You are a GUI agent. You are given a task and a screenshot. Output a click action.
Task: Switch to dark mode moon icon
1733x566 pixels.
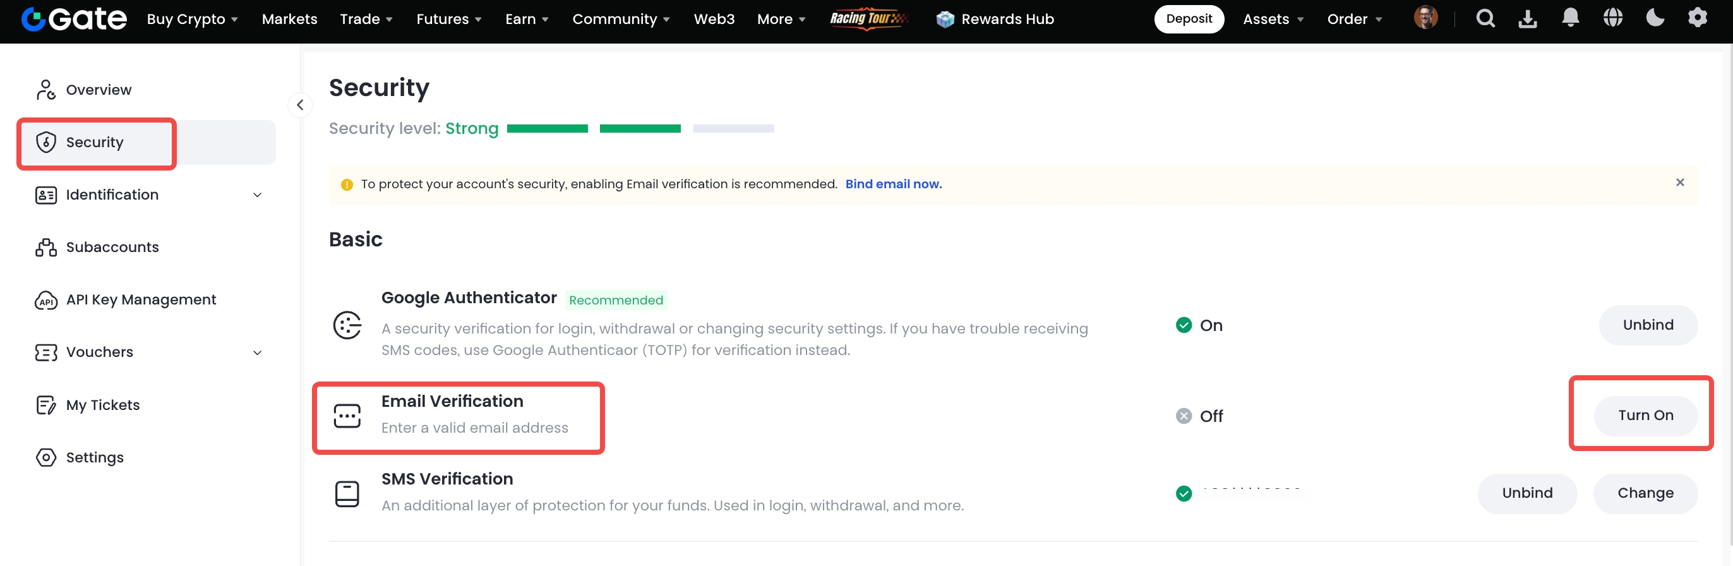point(1654,18)
